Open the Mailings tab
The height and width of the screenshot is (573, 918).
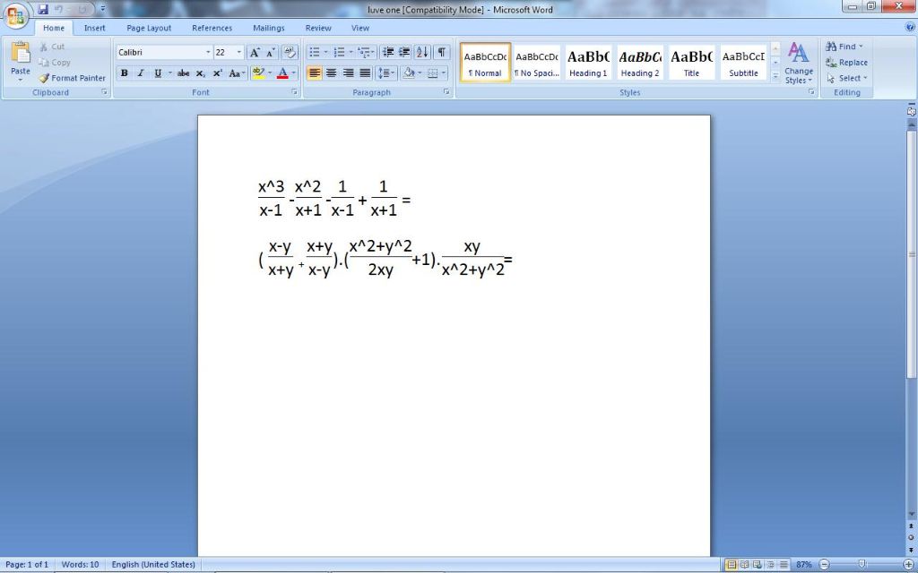click(269, 28)
